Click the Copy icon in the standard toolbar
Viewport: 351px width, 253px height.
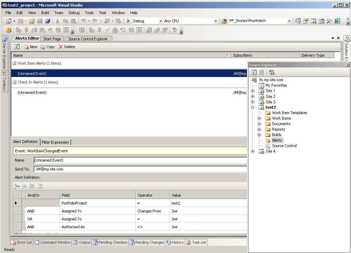pos(65,21)
